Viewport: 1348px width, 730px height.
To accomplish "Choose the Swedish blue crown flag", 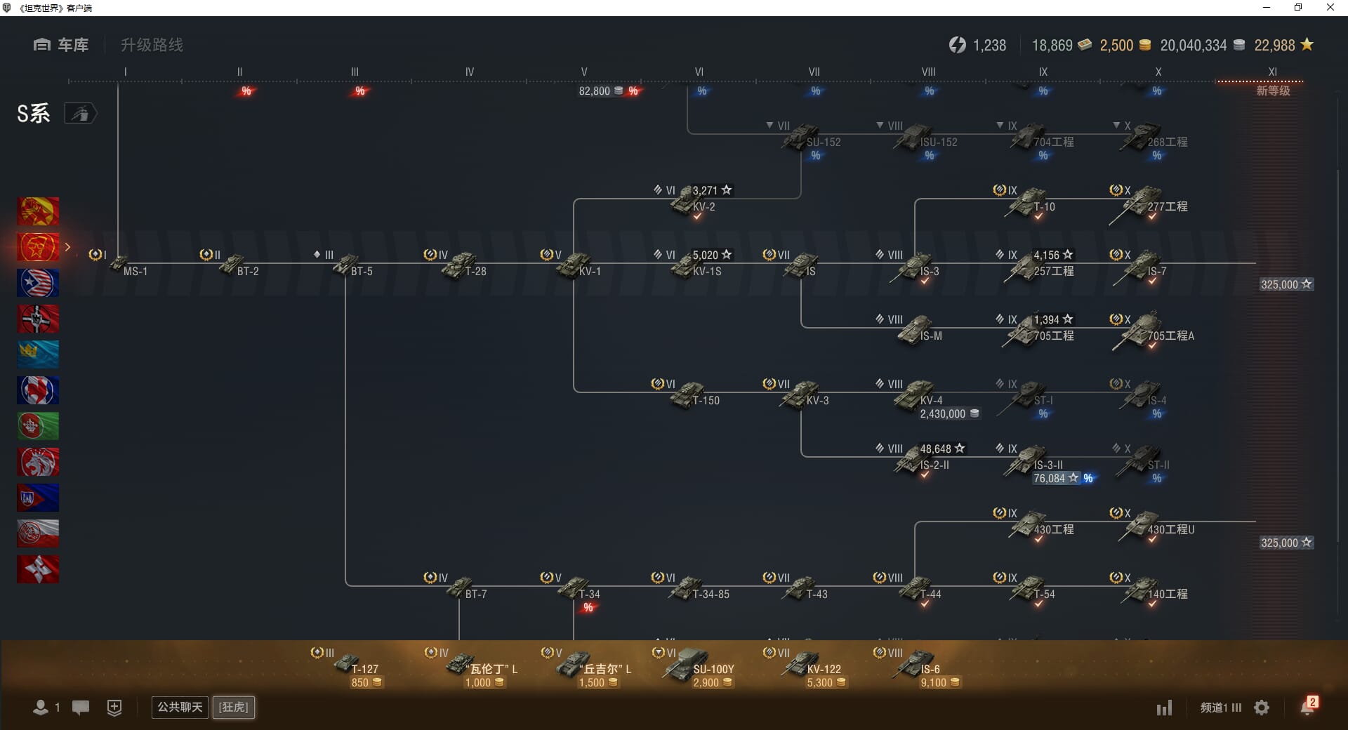I will point(38,354).
